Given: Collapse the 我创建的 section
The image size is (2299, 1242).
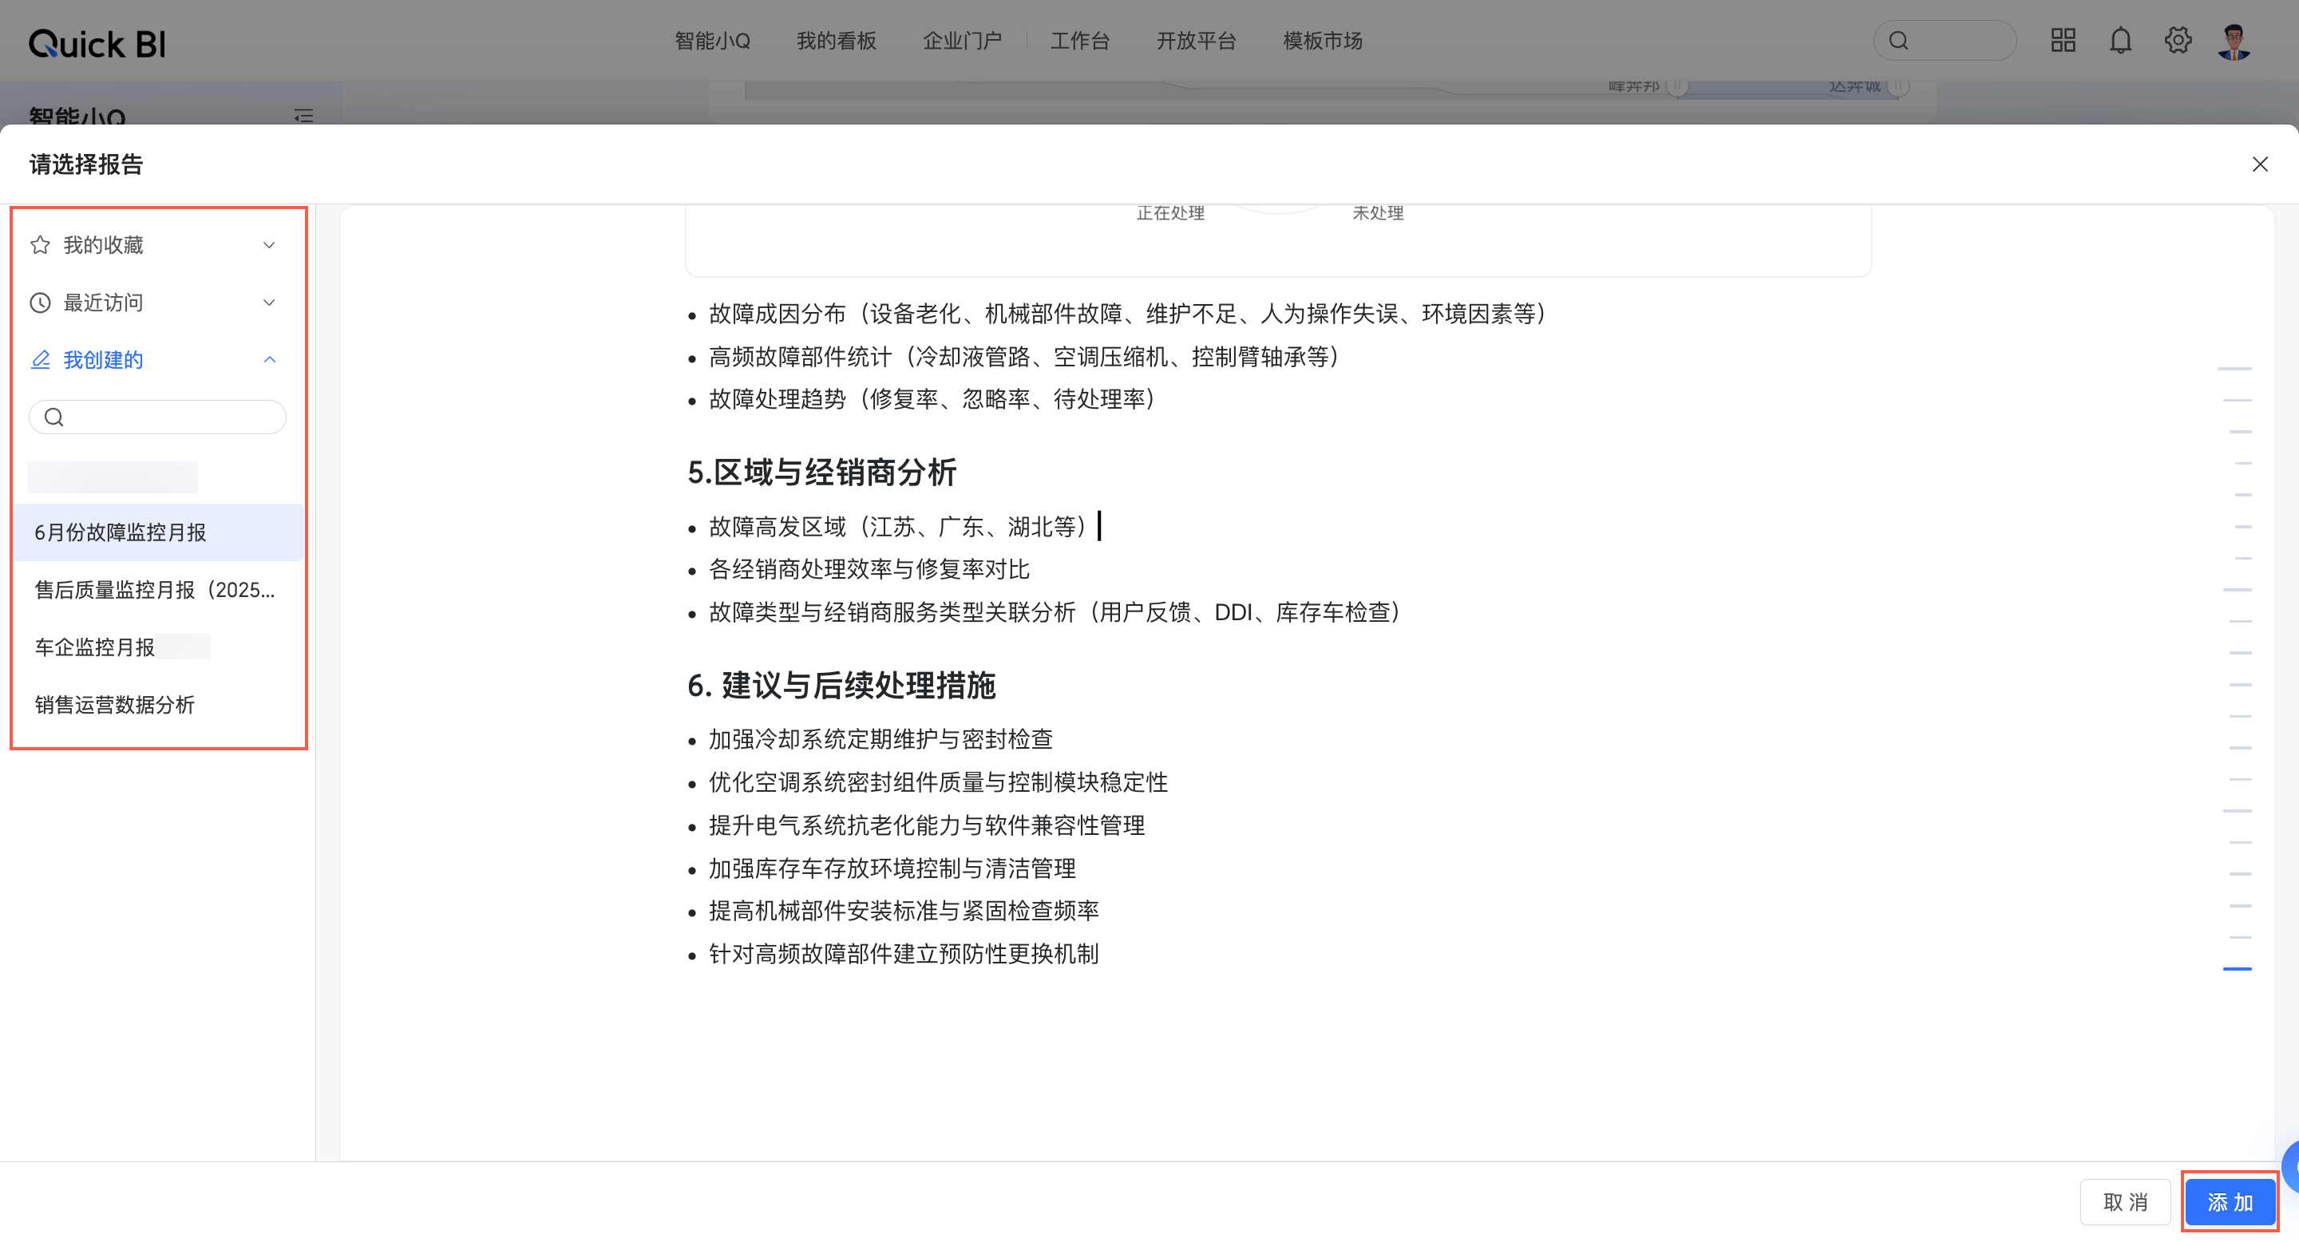Looking at the screenshot, I should click(x=269, y=359).
